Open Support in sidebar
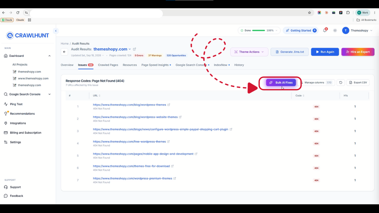Screen dimensions: 379x213 [x=15, y=187]
